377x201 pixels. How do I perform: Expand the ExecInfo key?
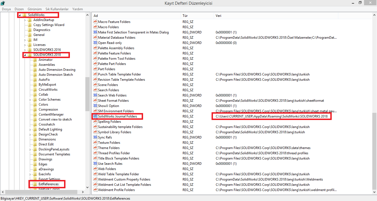pyautogui.click(x=30, y=174)
